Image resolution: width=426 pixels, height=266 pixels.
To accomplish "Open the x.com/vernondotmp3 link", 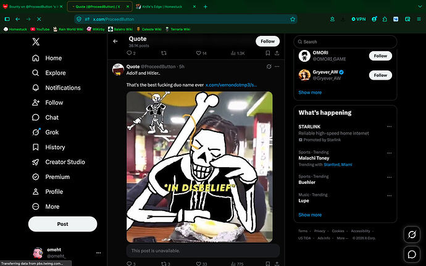I will 231,85.
